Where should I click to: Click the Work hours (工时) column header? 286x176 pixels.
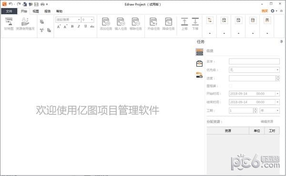click(x=272, y=131)
